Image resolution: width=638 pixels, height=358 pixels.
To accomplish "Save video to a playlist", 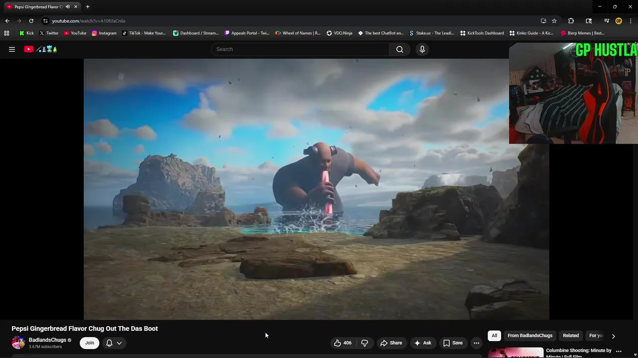I will pos(453,343).
